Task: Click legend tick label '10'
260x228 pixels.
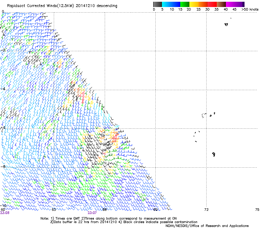Action: point(172,9)
